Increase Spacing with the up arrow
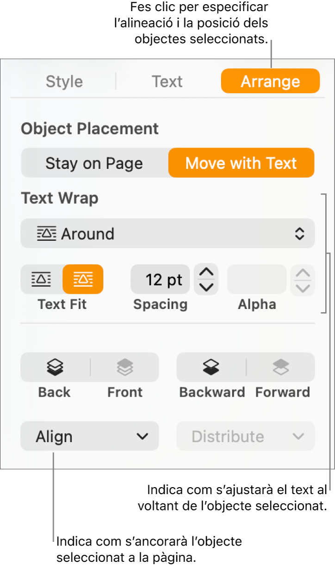The image size is (335, 566). pos(206,272)
